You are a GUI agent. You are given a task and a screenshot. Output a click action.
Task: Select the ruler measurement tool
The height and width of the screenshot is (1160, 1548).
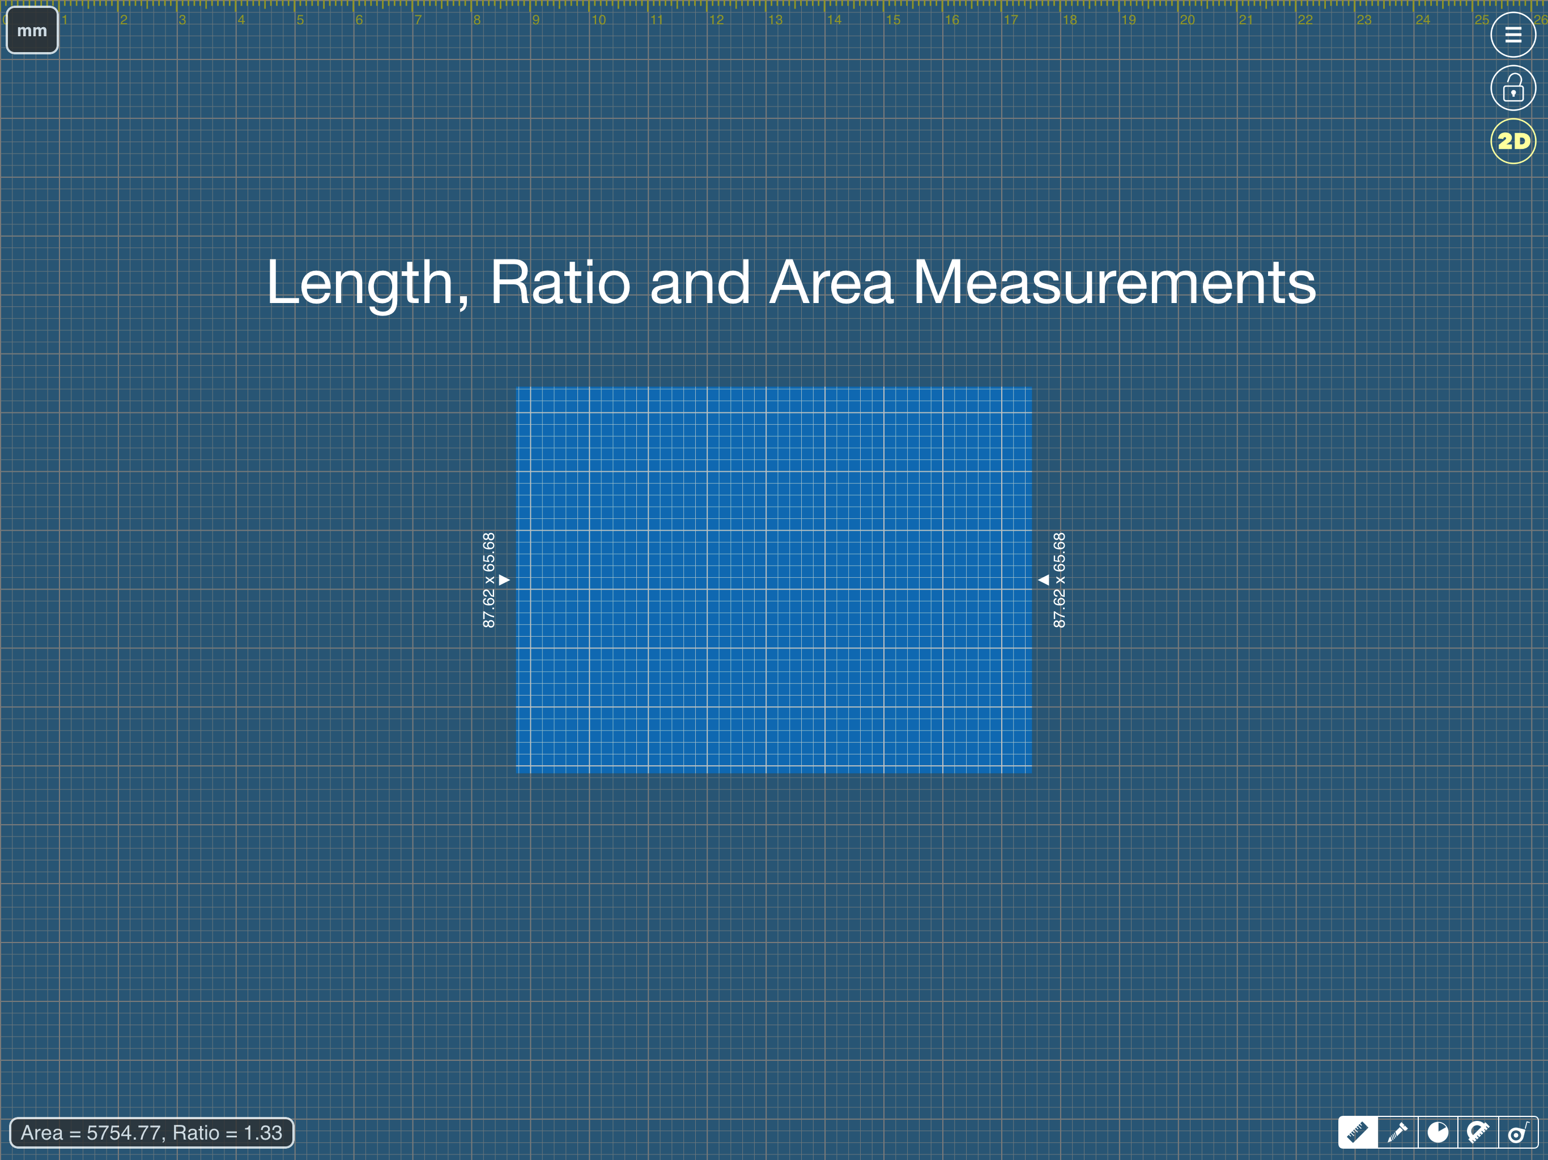point(1358,1132)
